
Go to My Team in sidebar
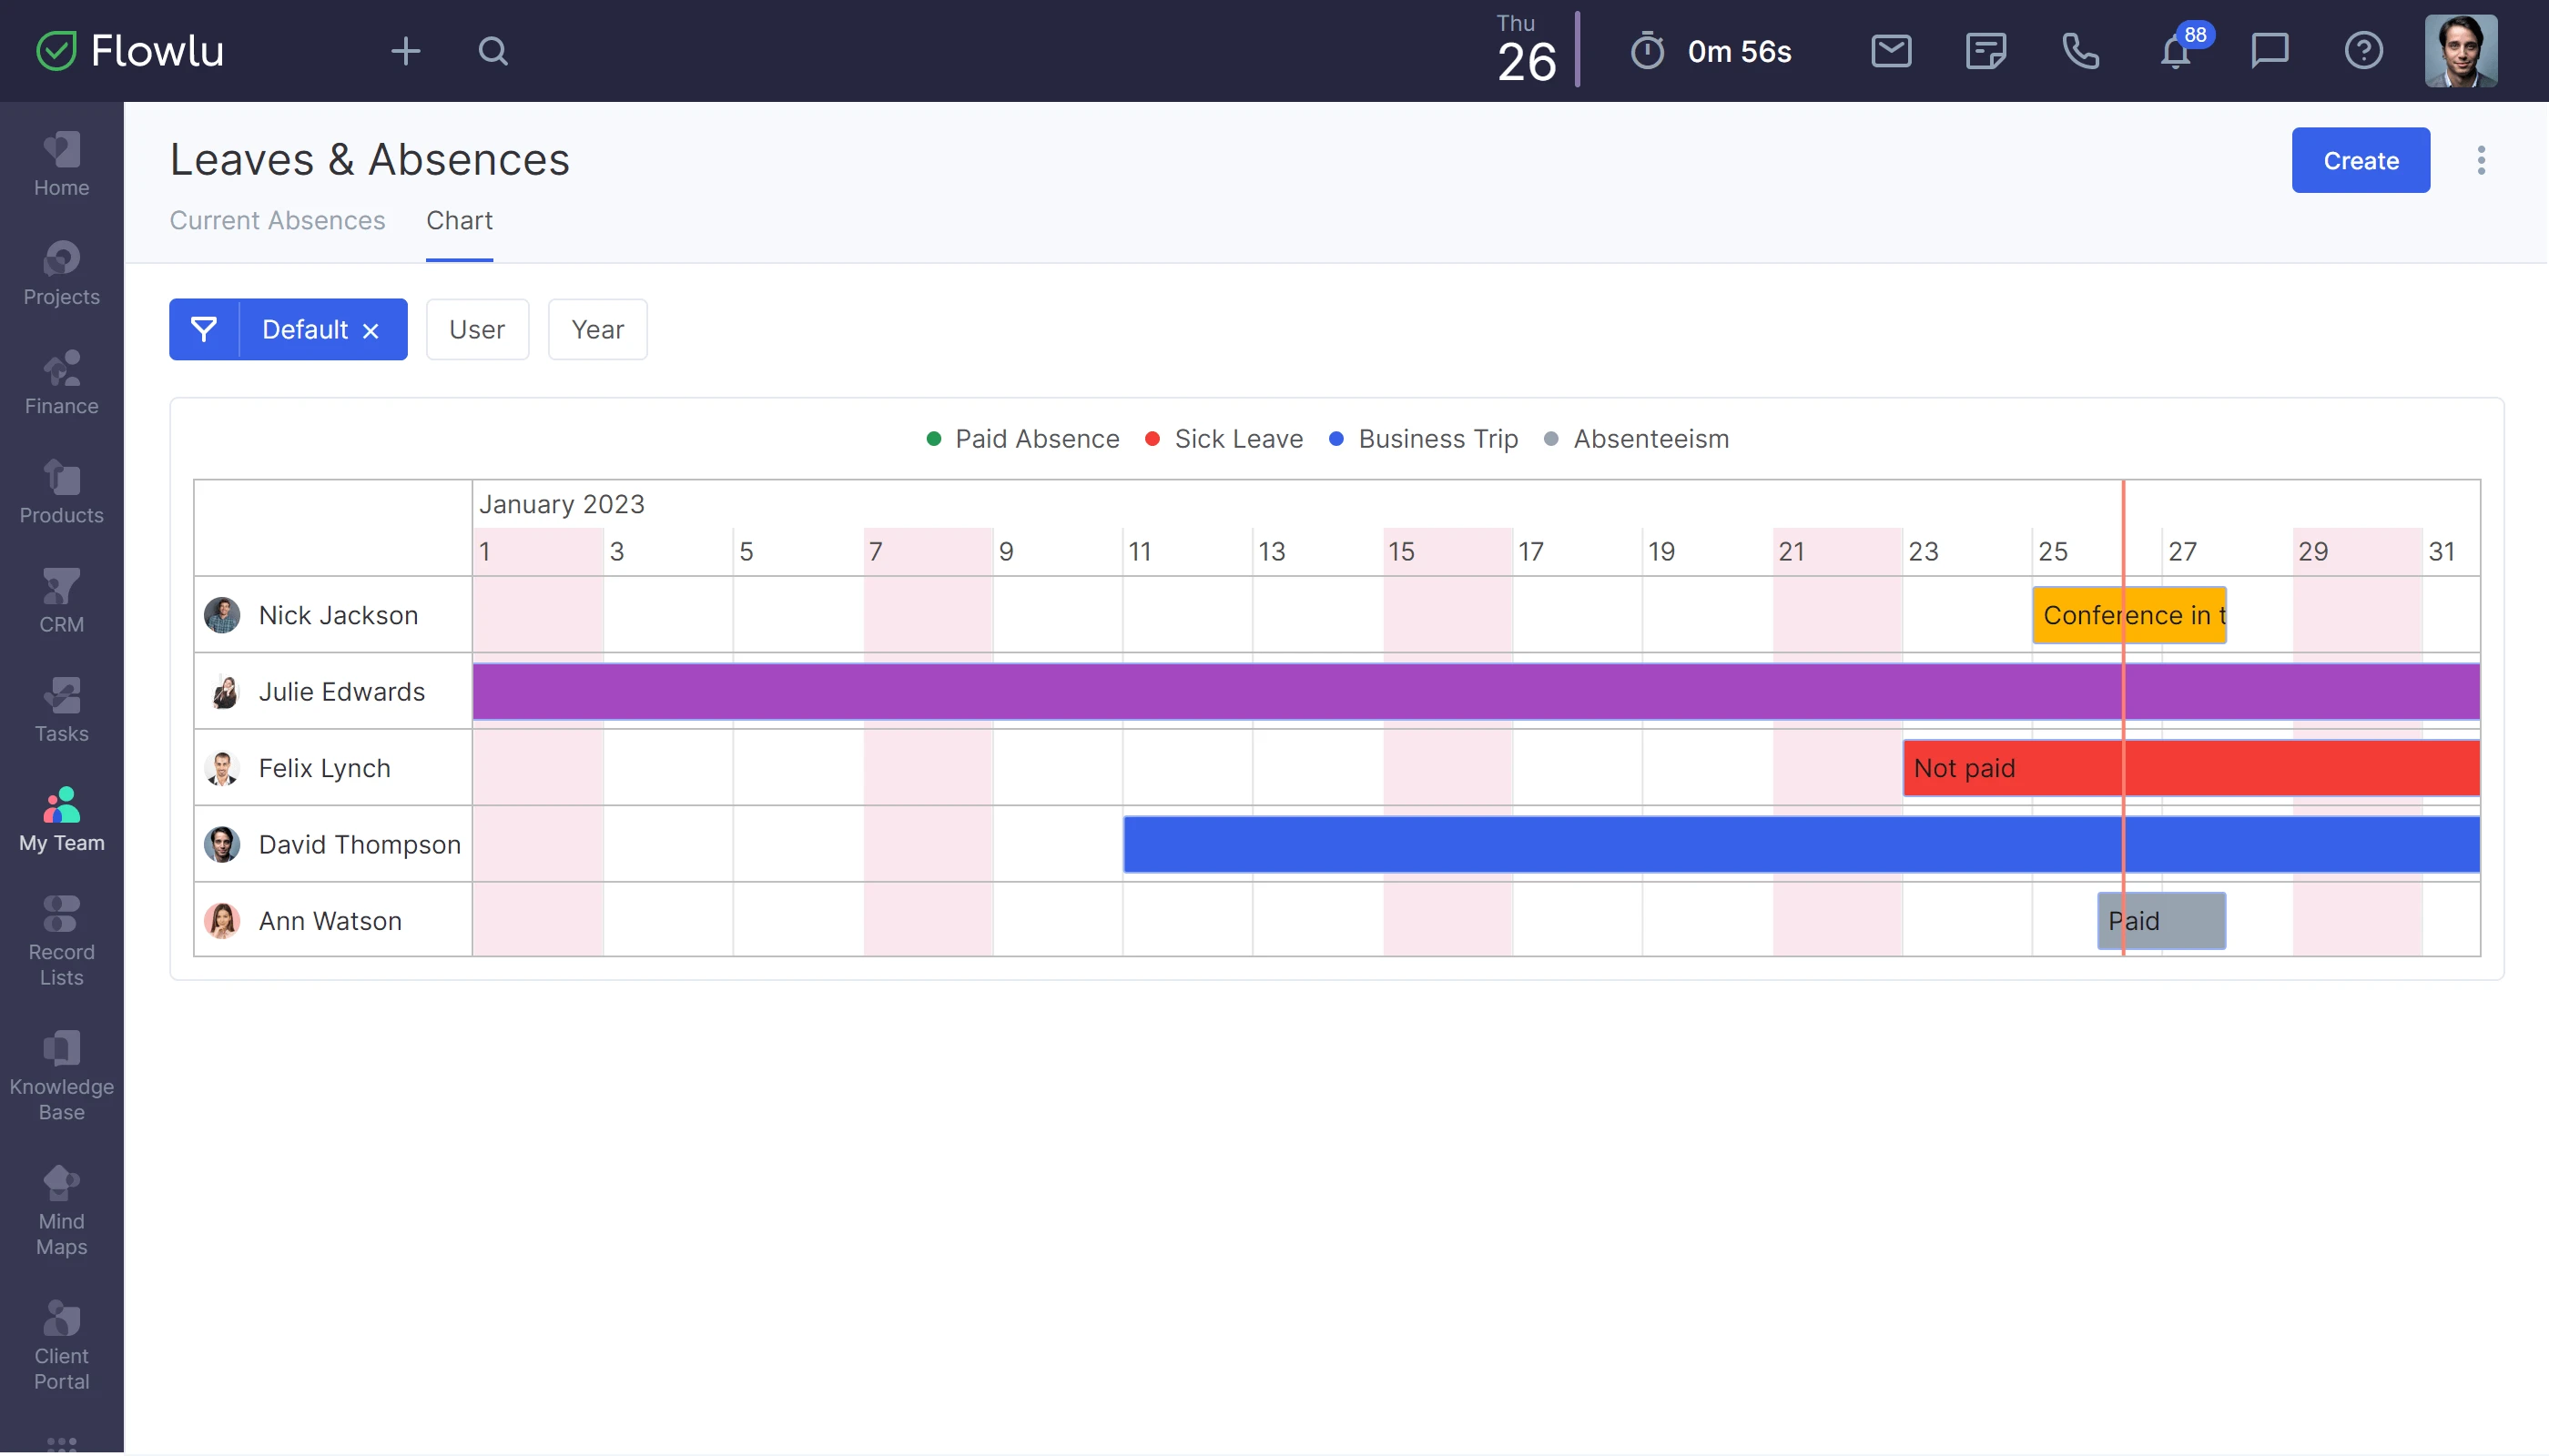[x=61, y=820]
